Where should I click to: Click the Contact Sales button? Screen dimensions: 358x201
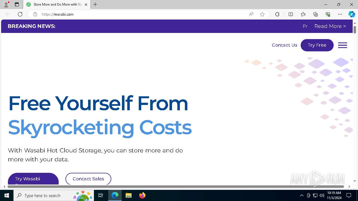(88, 179)
